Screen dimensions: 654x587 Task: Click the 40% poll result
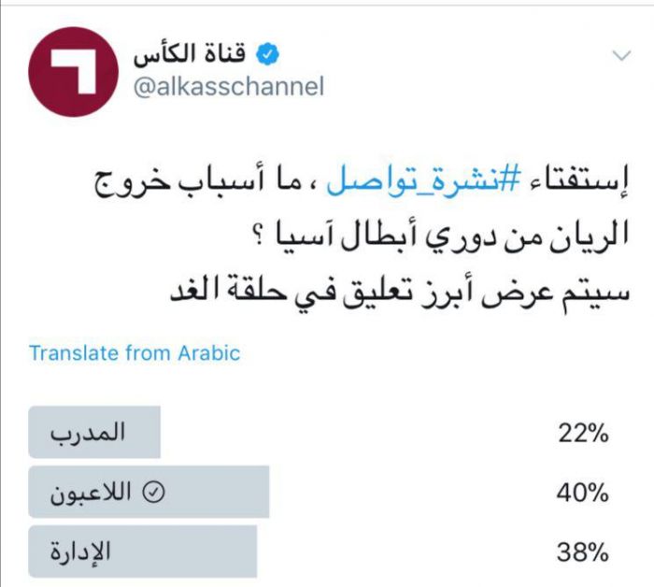pos(582,492)
